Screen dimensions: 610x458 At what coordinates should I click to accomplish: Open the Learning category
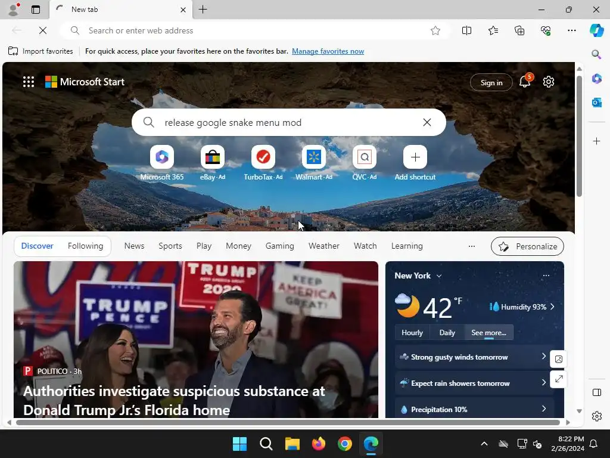pos(407,246)
